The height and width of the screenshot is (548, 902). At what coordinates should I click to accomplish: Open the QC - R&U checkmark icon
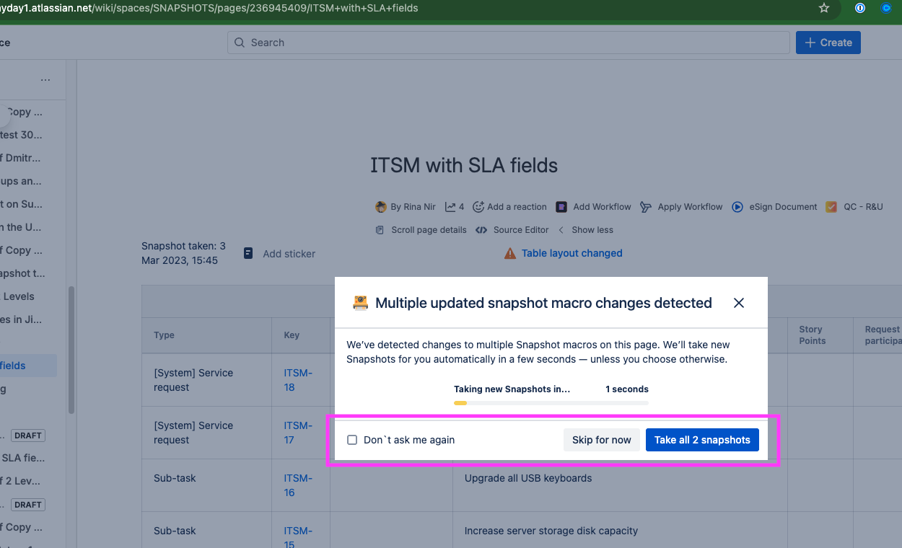831,207
